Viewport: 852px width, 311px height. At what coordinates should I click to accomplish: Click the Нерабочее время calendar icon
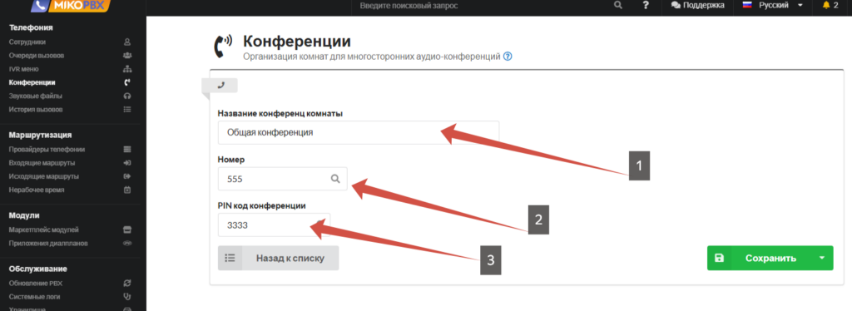click(127, 190)
